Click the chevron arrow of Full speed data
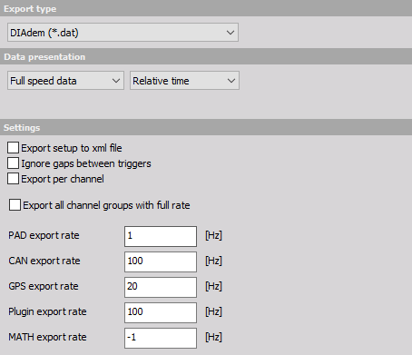412x355 pixels. (116, 81)
